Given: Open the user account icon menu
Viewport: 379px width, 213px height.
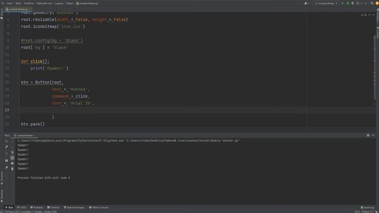Looking at the screenshot, I should tap(306, 4).
